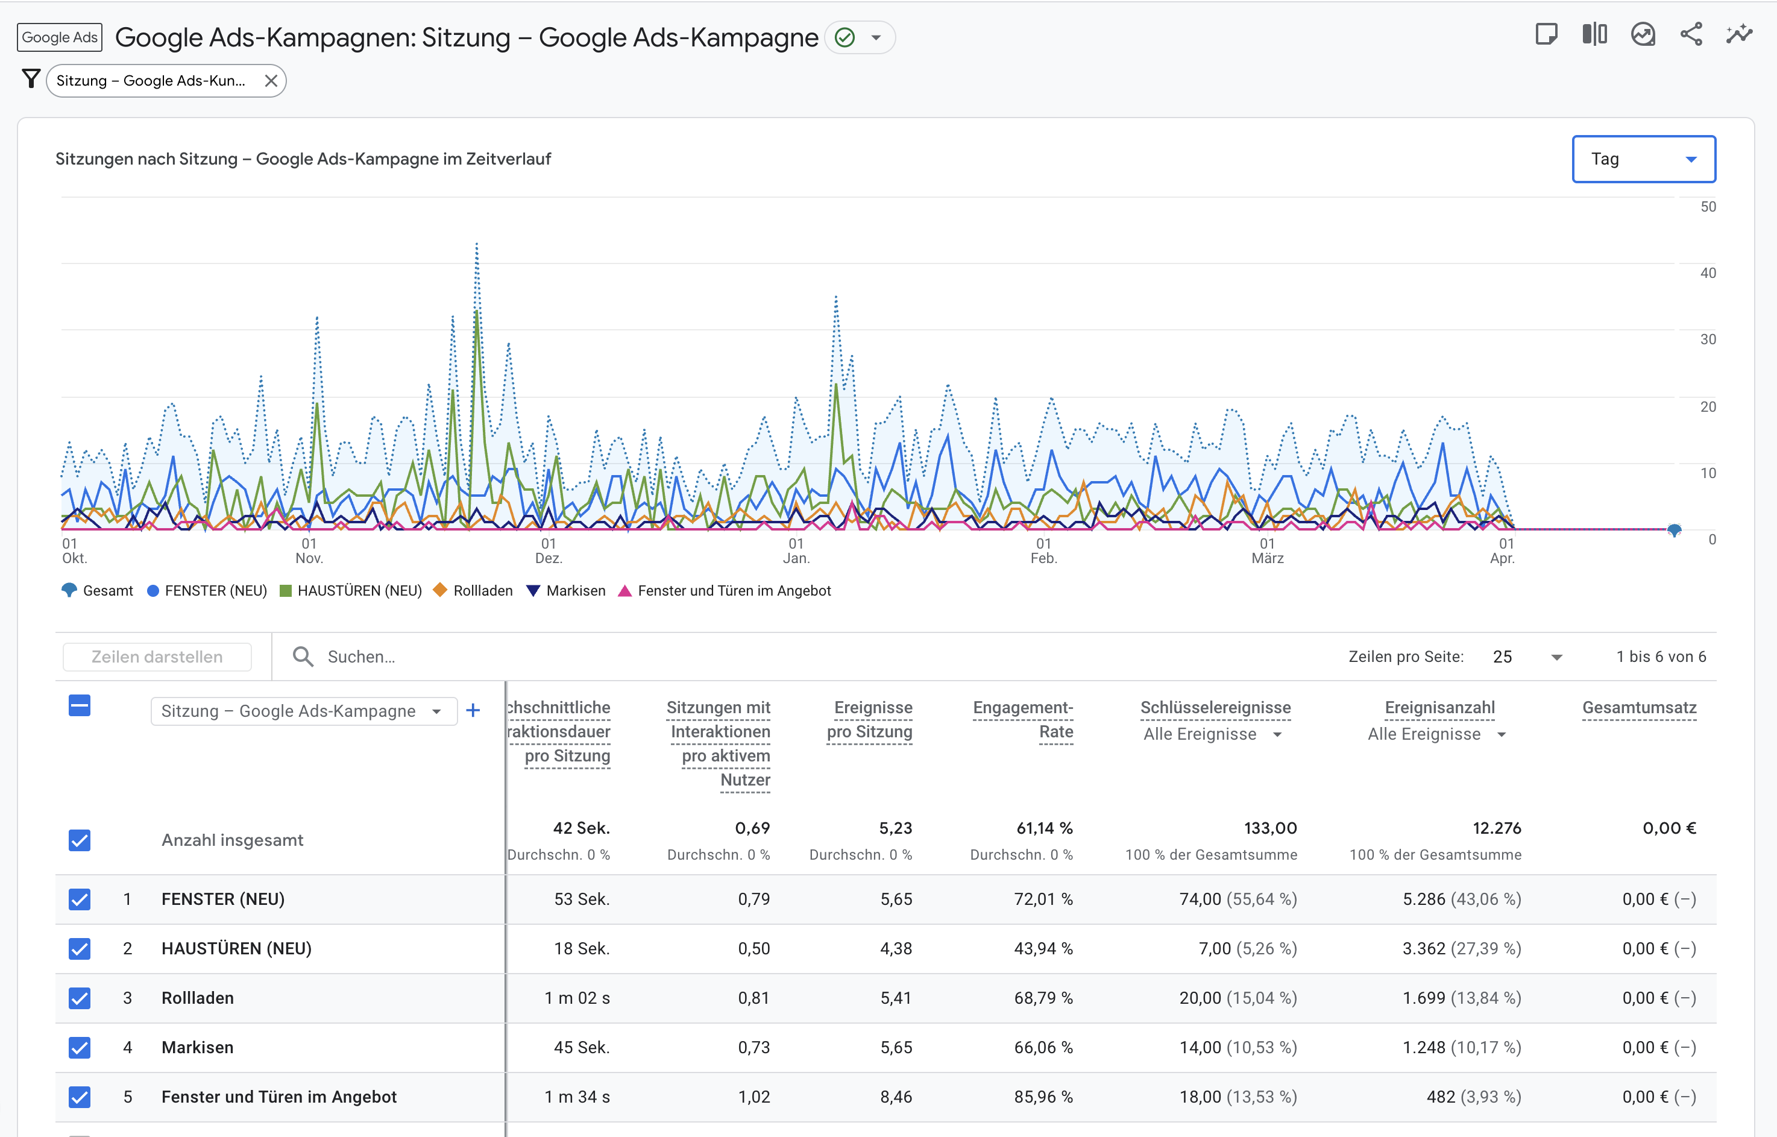Toggle the Rollladen row checkbox off
This screenshot has width=1777, height=1137.
[x=78, y=998]
